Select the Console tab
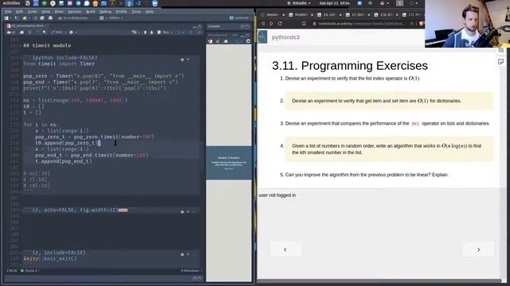 [x=214, y=26]
